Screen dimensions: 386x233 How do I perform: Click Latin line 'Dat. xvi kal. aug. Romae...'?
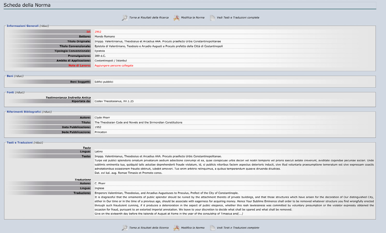(128, 173)
